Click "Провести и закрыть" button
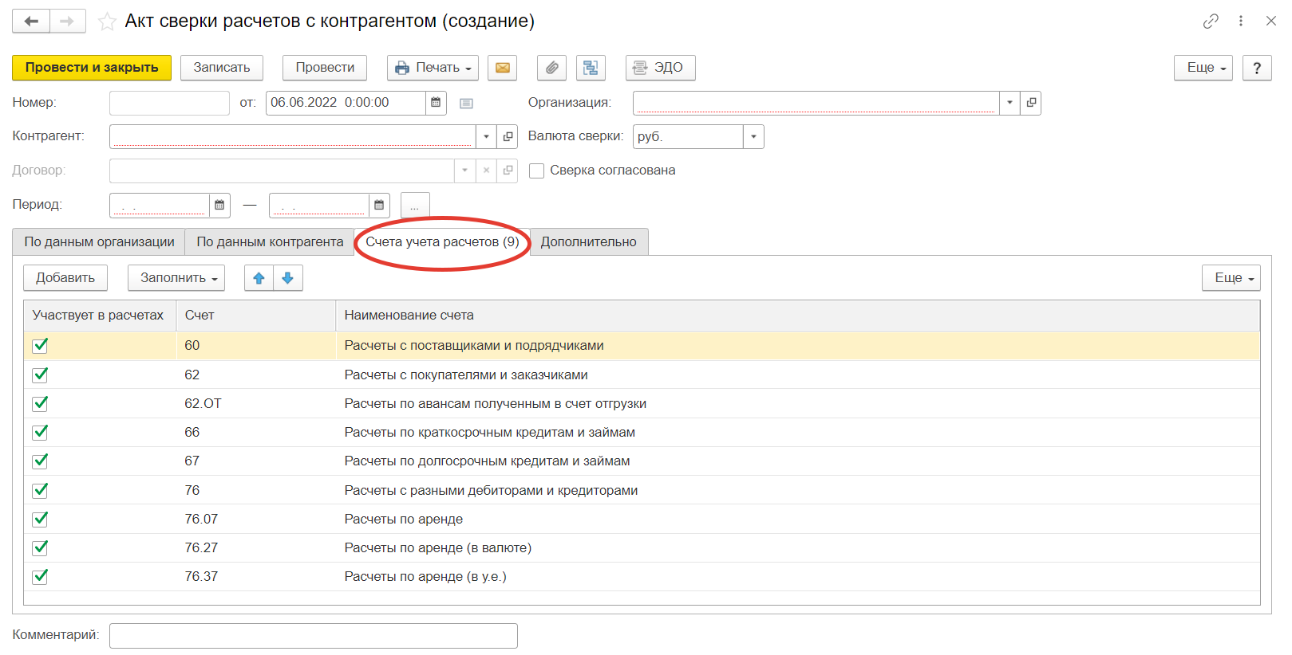 (x=92, y=68)
